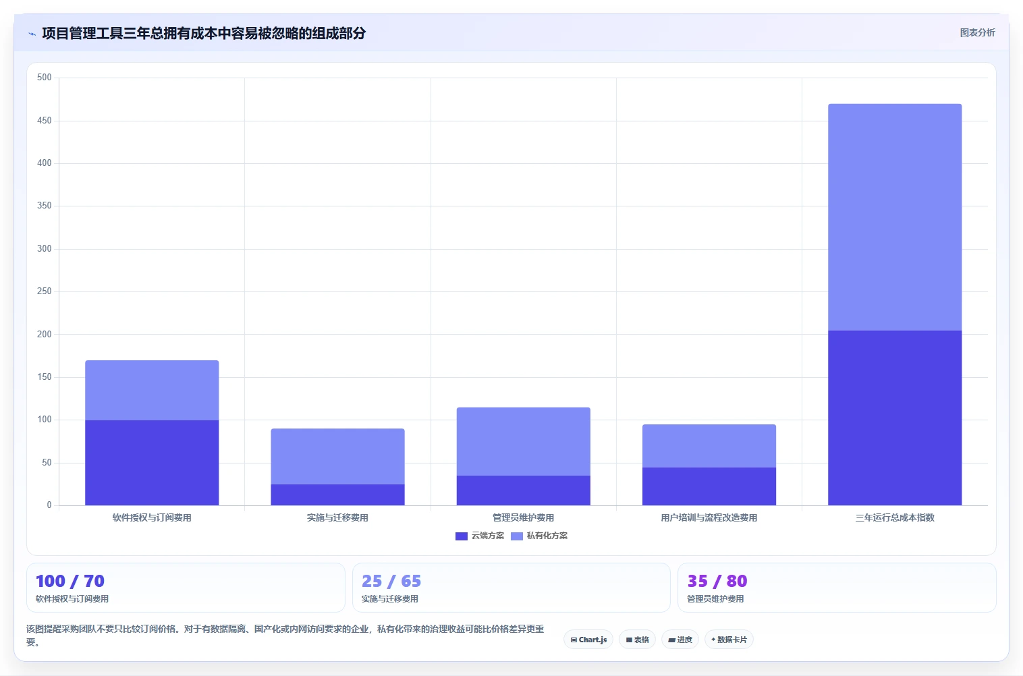Click the 软件授权与订阅费用 card label

72,599
